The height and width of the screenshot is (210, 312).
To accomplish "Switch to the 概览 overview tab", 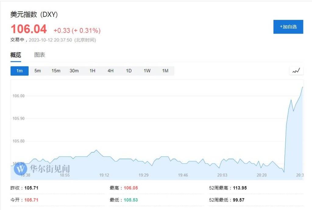I will (16, 55).
